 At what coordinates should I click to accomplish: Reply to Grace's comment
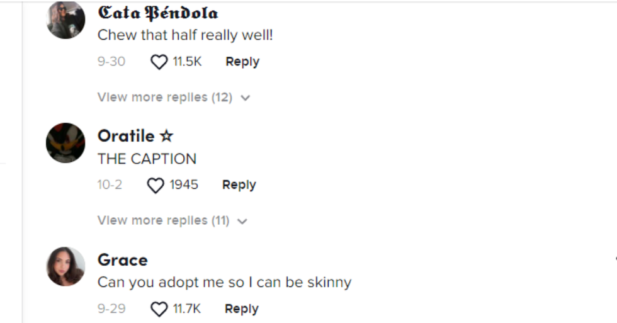(x=242, y=309)
